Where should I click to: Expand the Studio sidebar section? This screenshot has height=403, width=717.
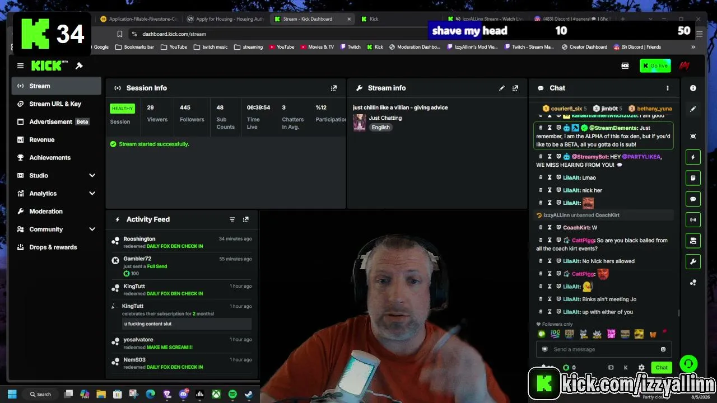click(92, 176)
